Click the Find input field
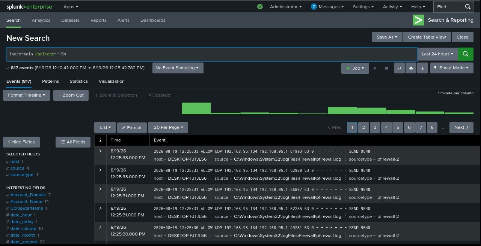This screenshot has width=481, height=246. click(448, 7)
